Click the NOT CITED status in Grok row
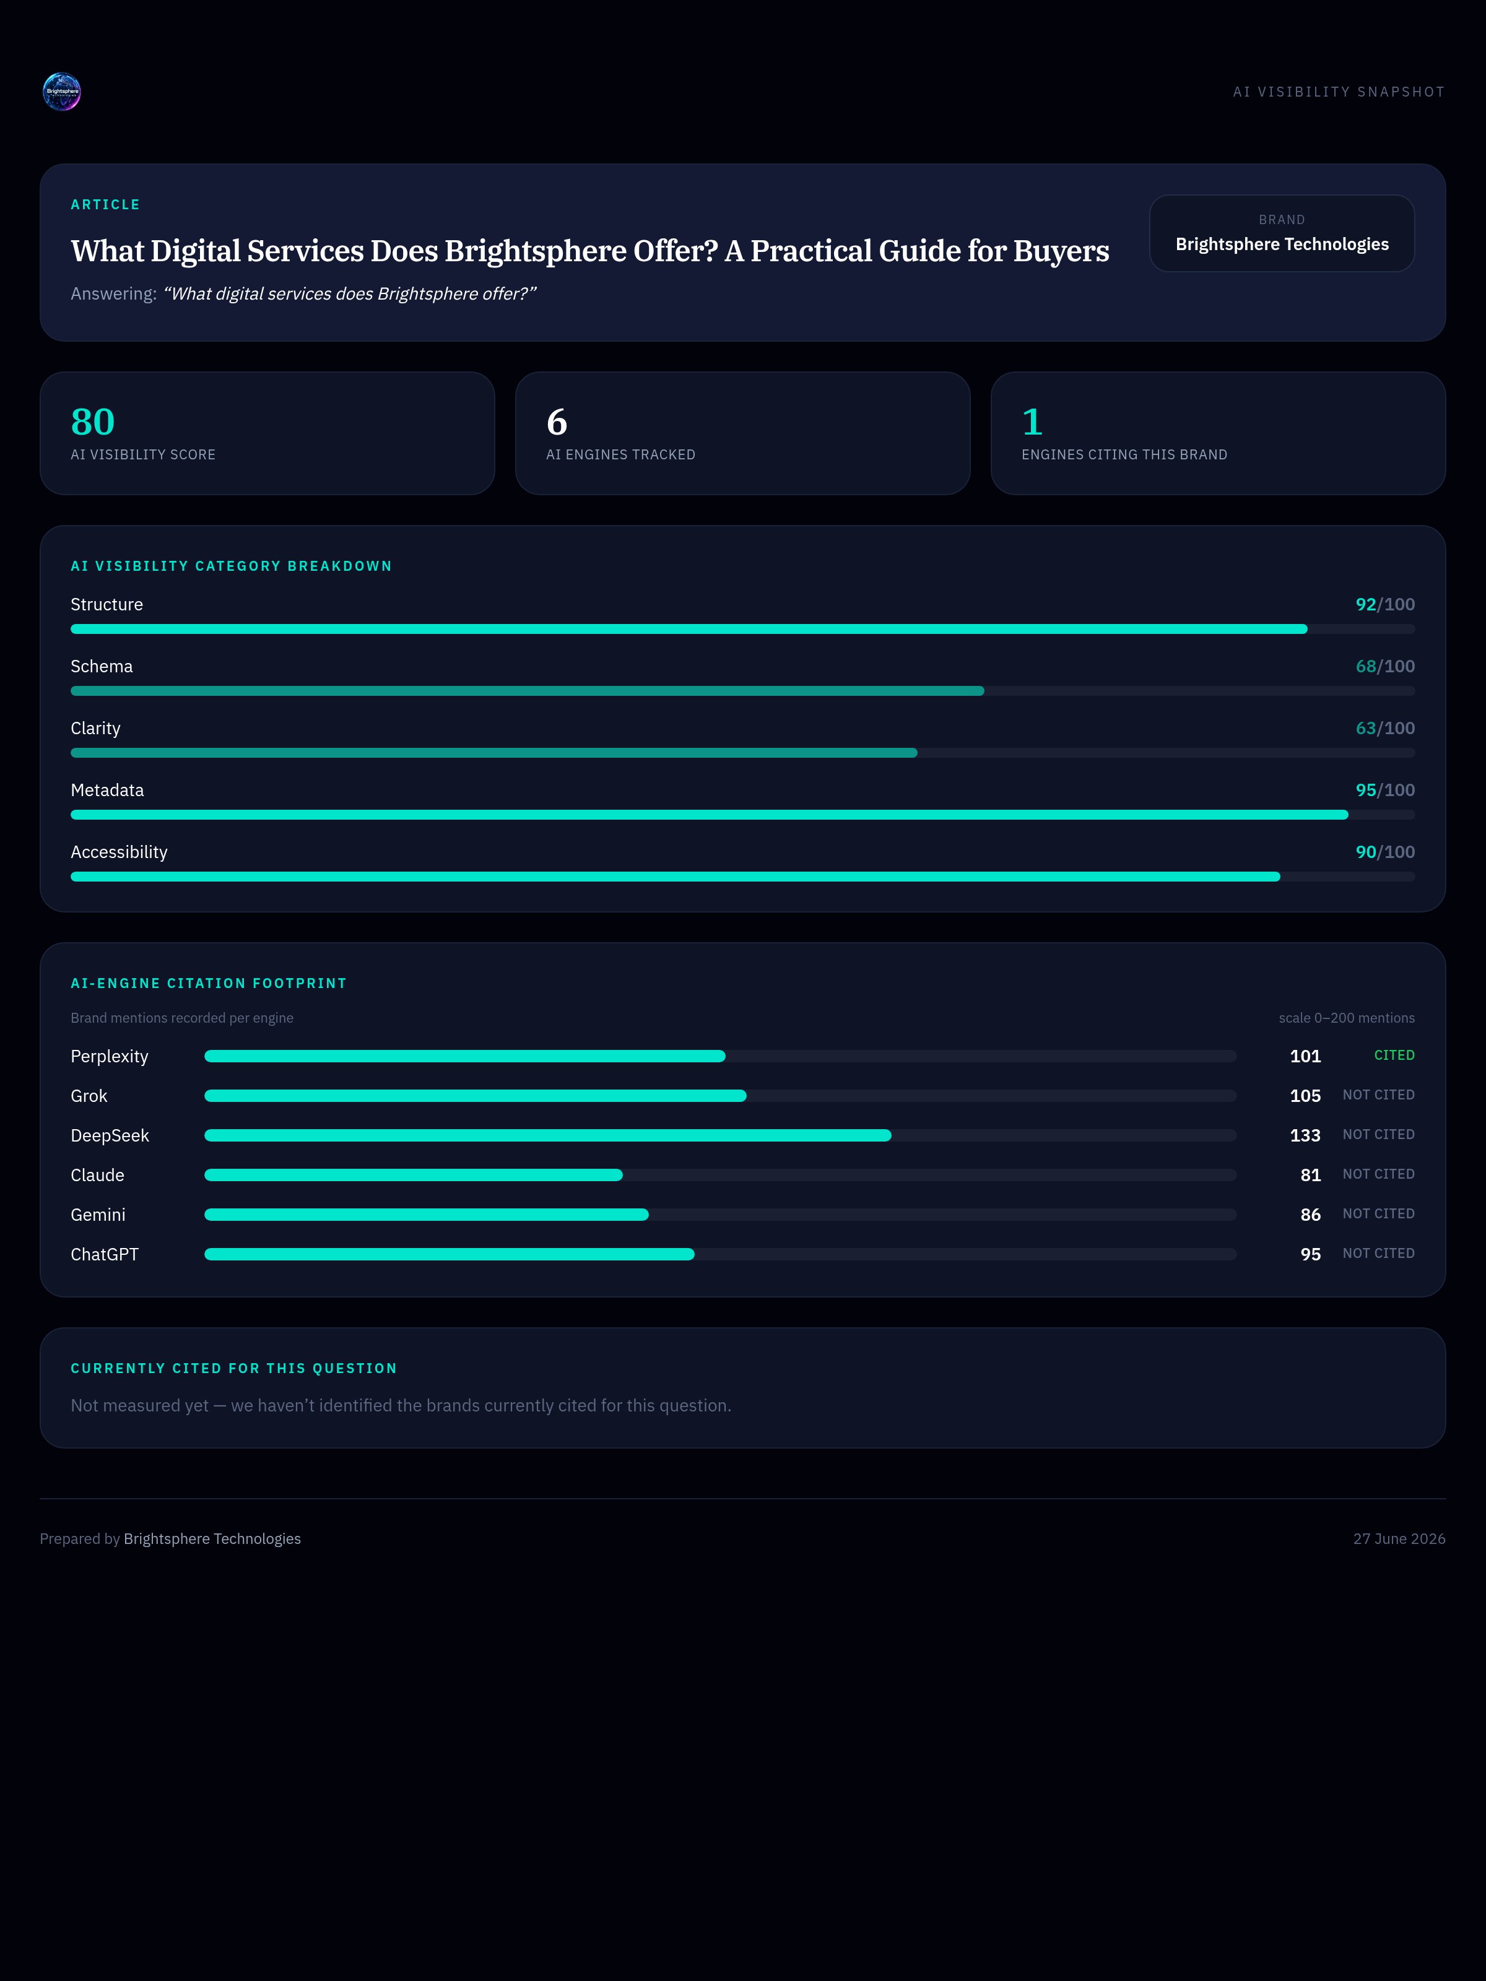Screen dimensions: 1486x1981 pos(1378,1095)
